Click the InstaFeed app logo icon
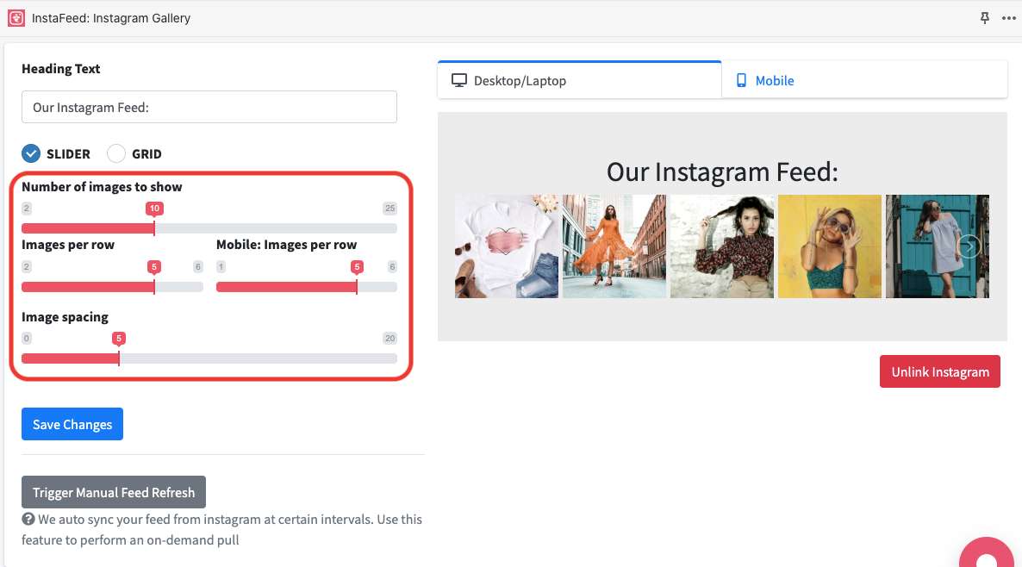 click(x=16, y=18)
